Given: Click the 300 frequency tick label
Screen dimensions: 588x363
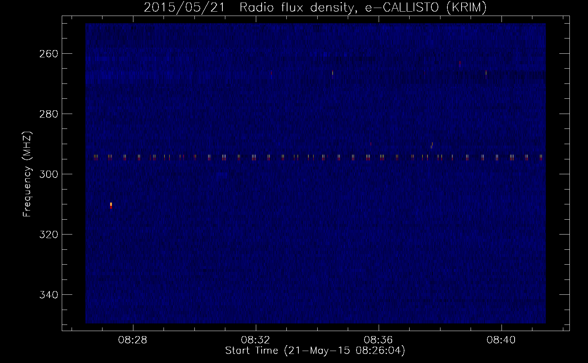Looking at the screenshot, I should (48, 174).
